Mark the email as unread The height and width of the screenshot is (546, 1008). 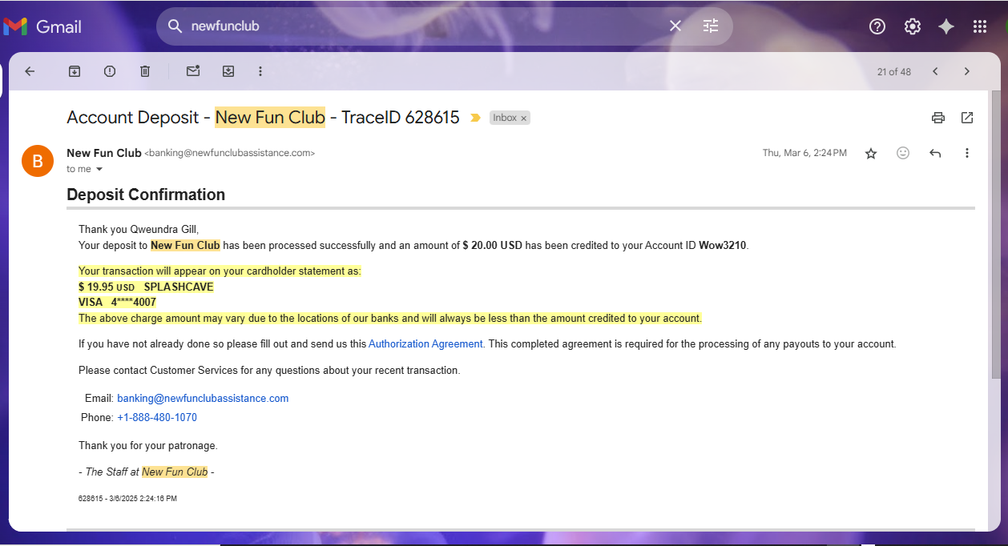(x=193, y=71)
